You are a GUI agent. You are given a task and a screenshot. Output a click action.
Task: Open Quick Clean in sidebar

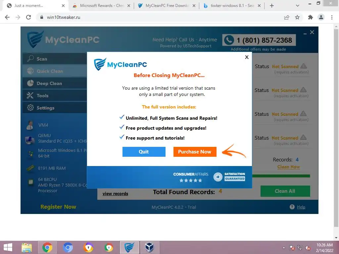(x=55, y=71)
